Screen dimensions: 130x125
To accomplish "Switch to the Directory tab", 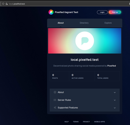I will pos(84,23).
